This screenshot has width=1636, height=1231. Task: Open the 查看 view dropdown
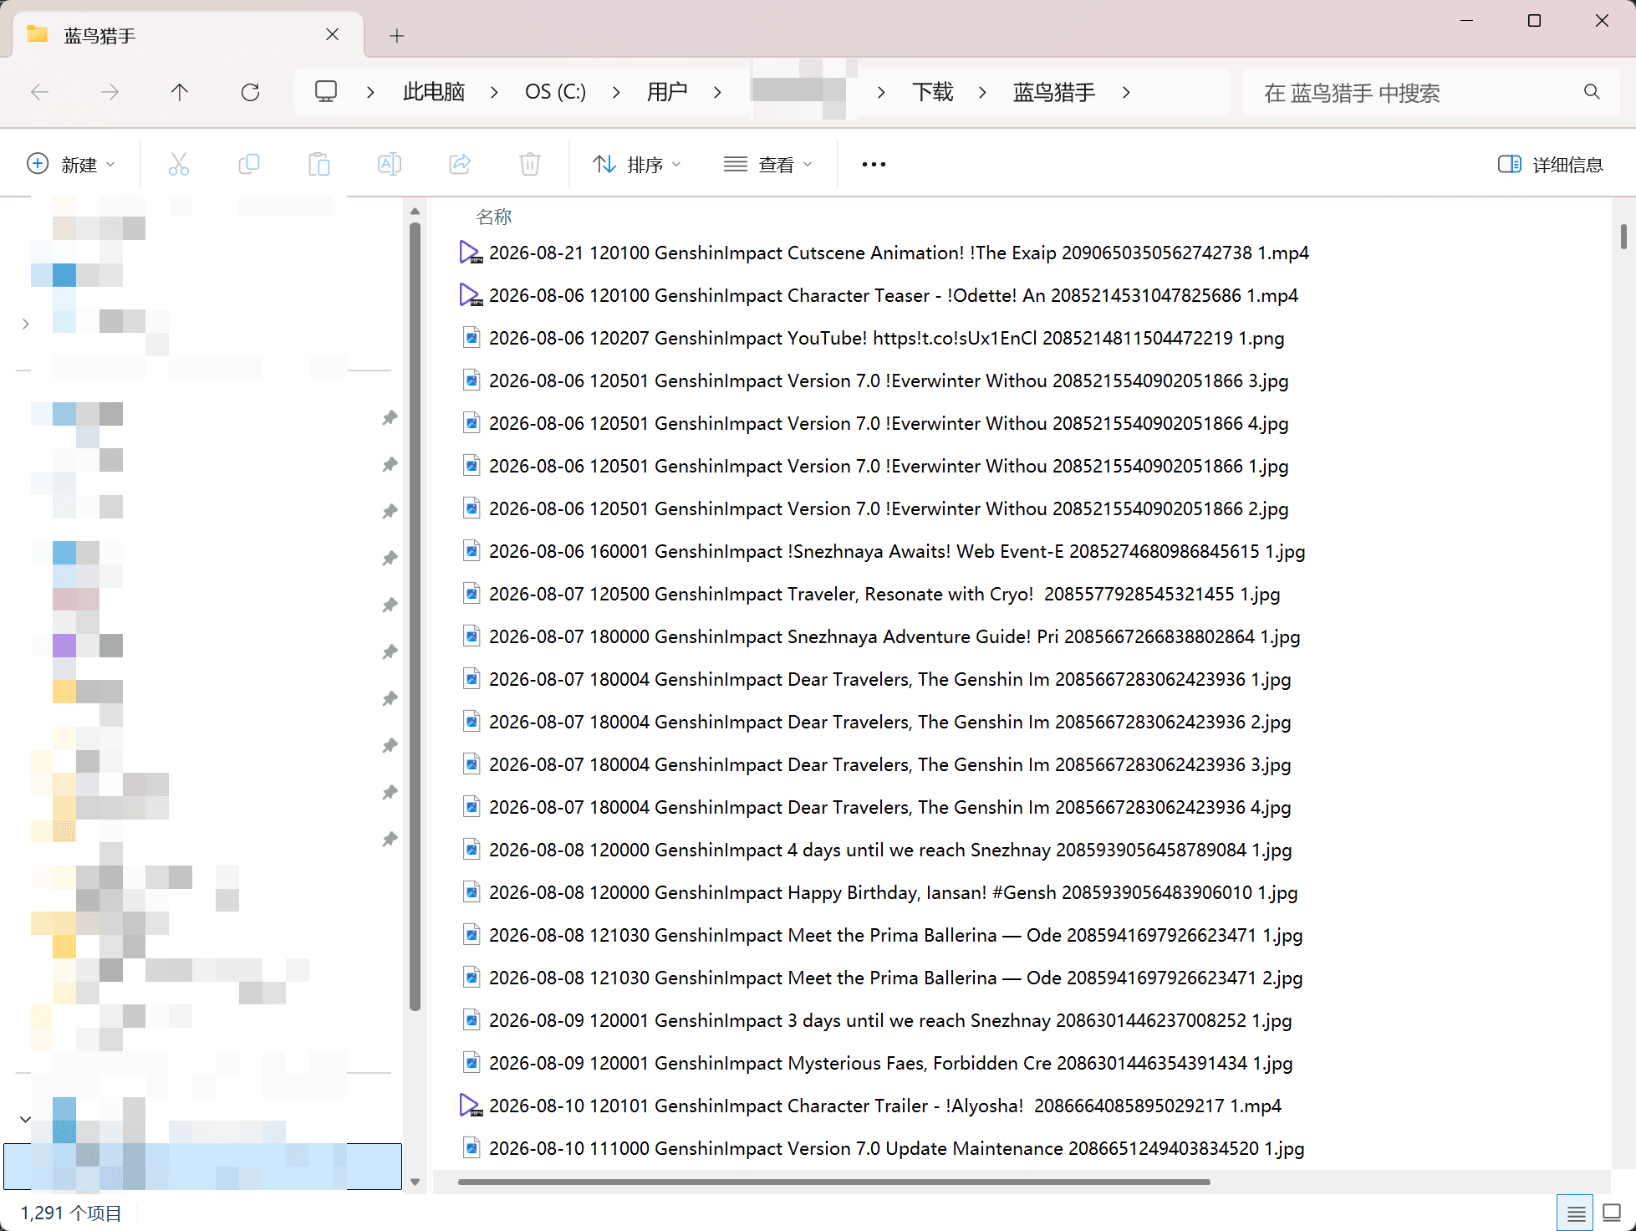(768, 164)
